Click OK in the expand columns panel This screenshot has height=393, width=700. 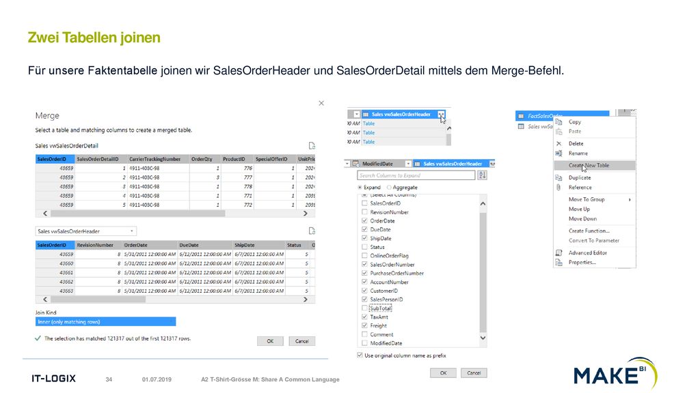pyautogui.click(x=443, y=373)
